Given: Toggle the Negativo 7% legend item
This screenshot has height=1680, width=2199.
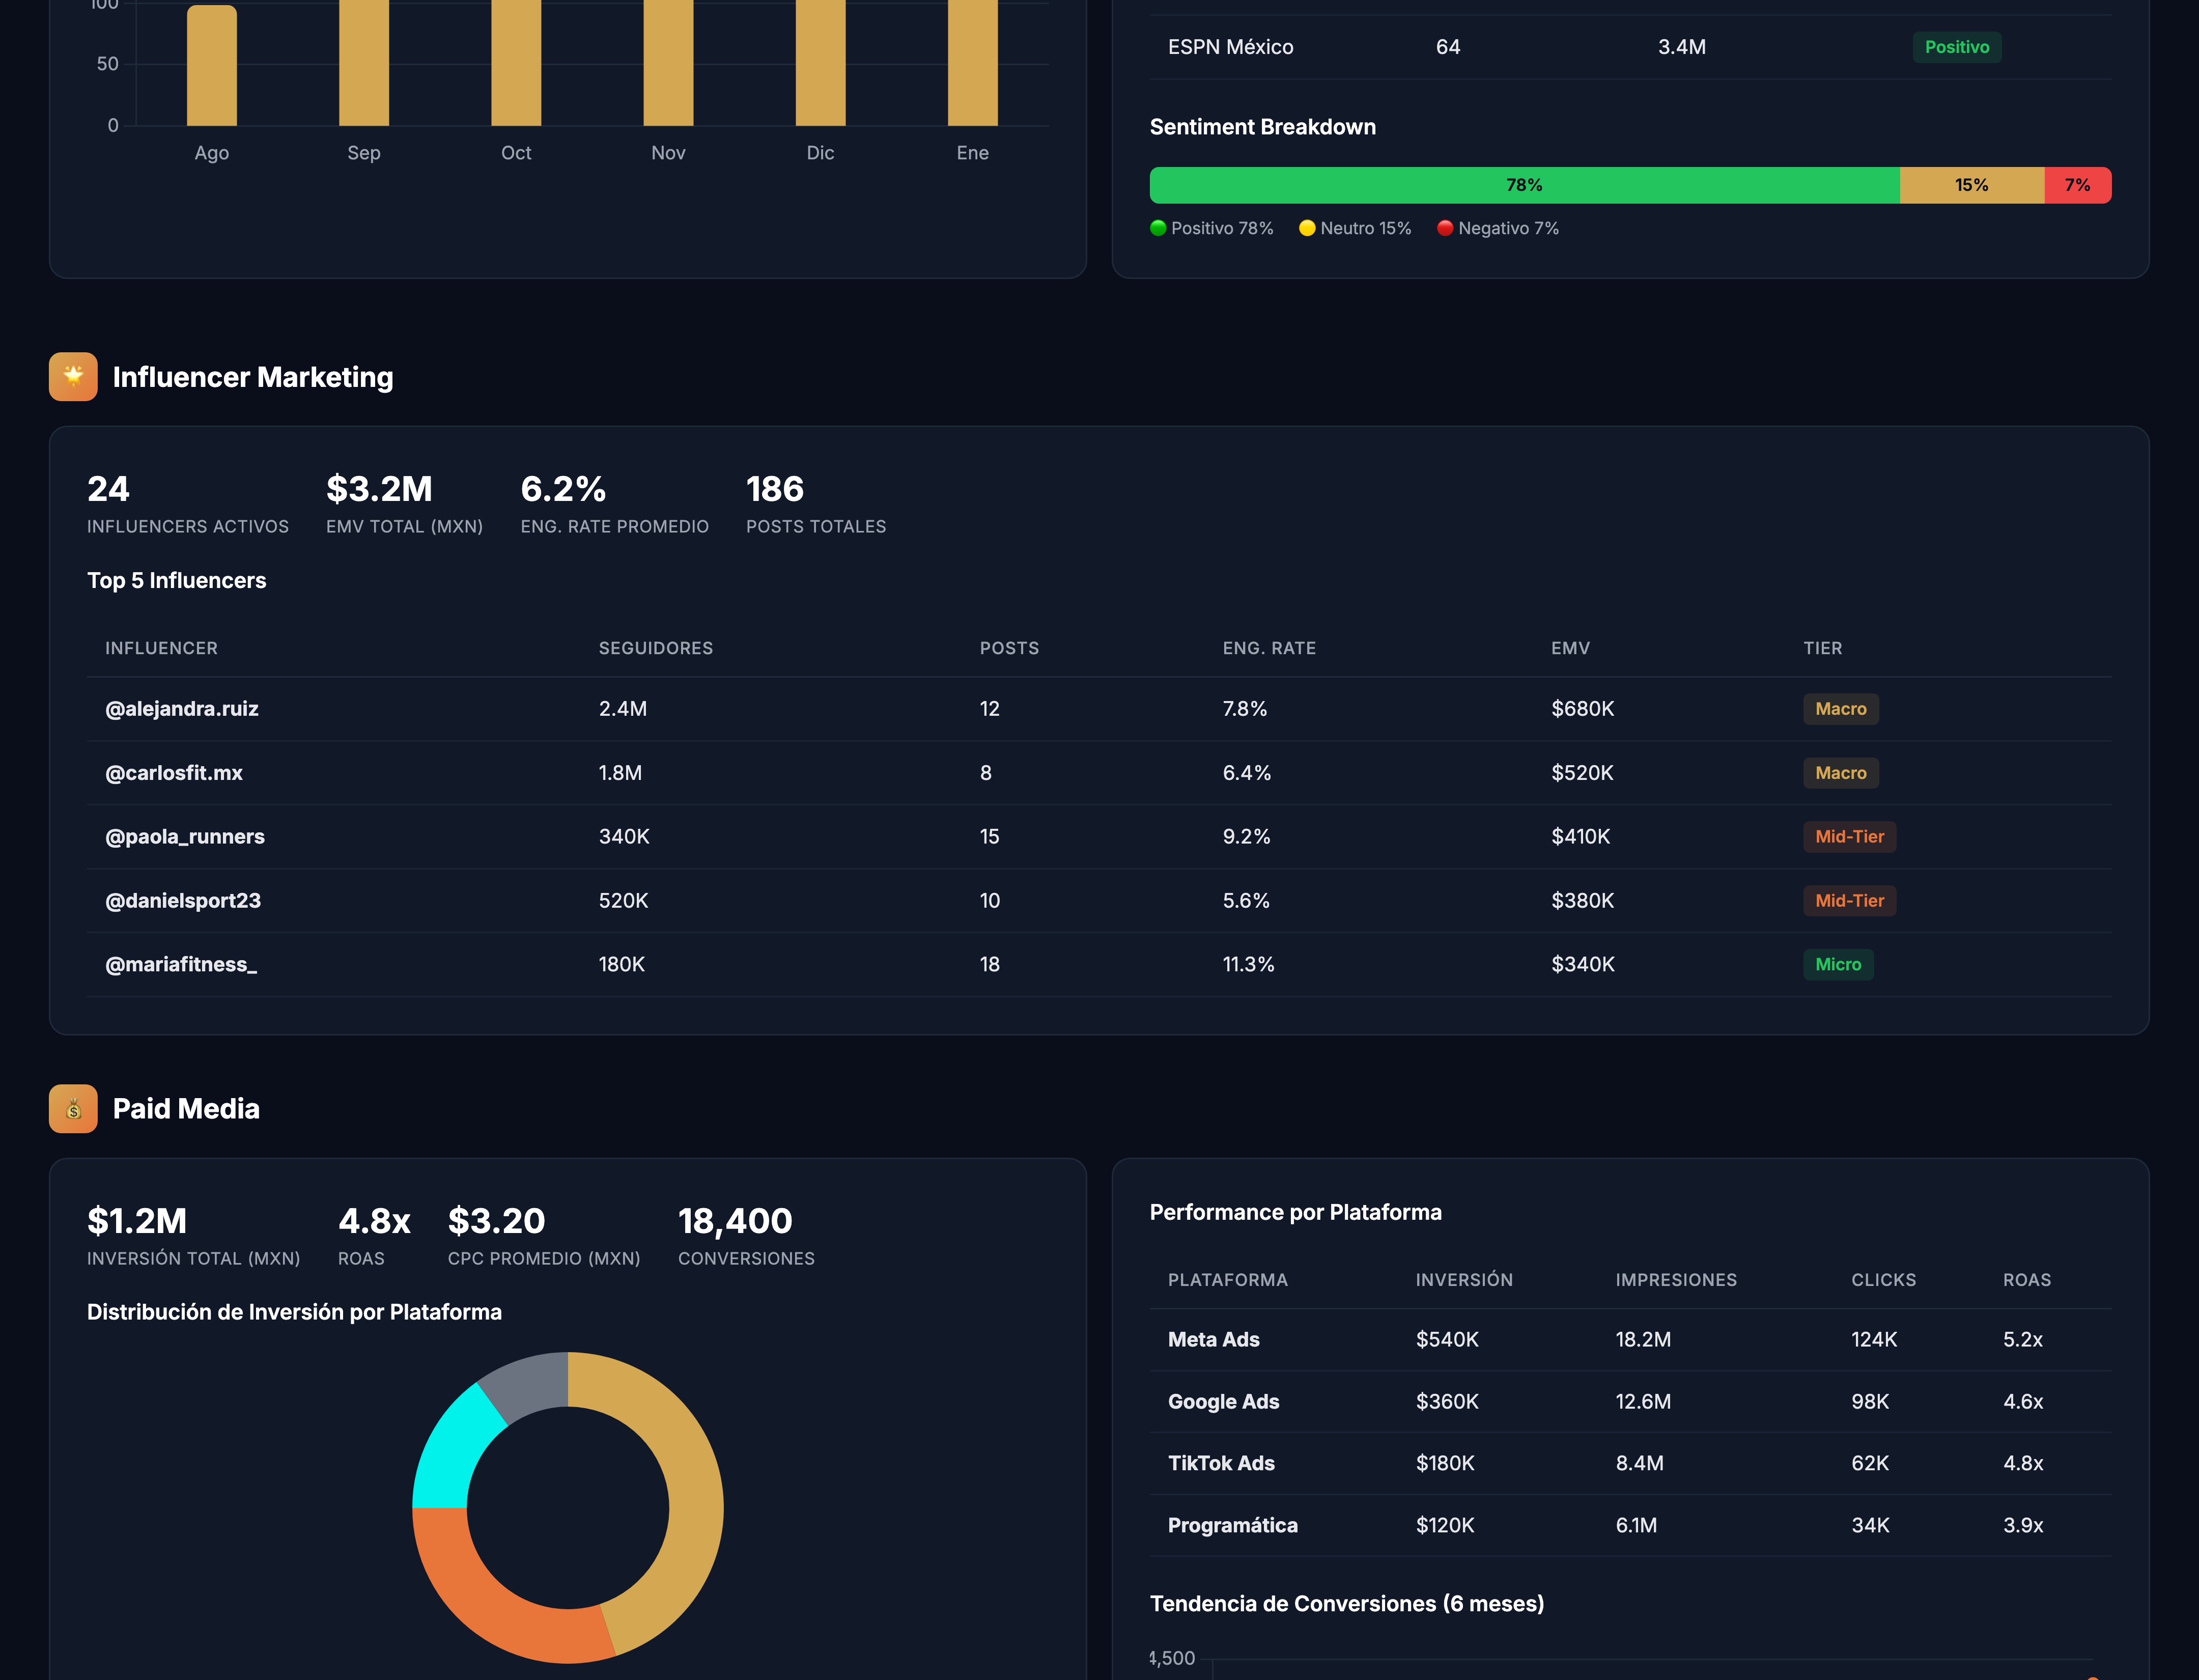Looking at the screenshot, I should coord(1497,228).
